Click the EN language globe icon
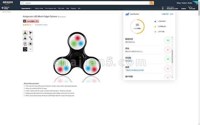Image resolution: width=200 pixels, height=125 pixels. click(162, 8)
